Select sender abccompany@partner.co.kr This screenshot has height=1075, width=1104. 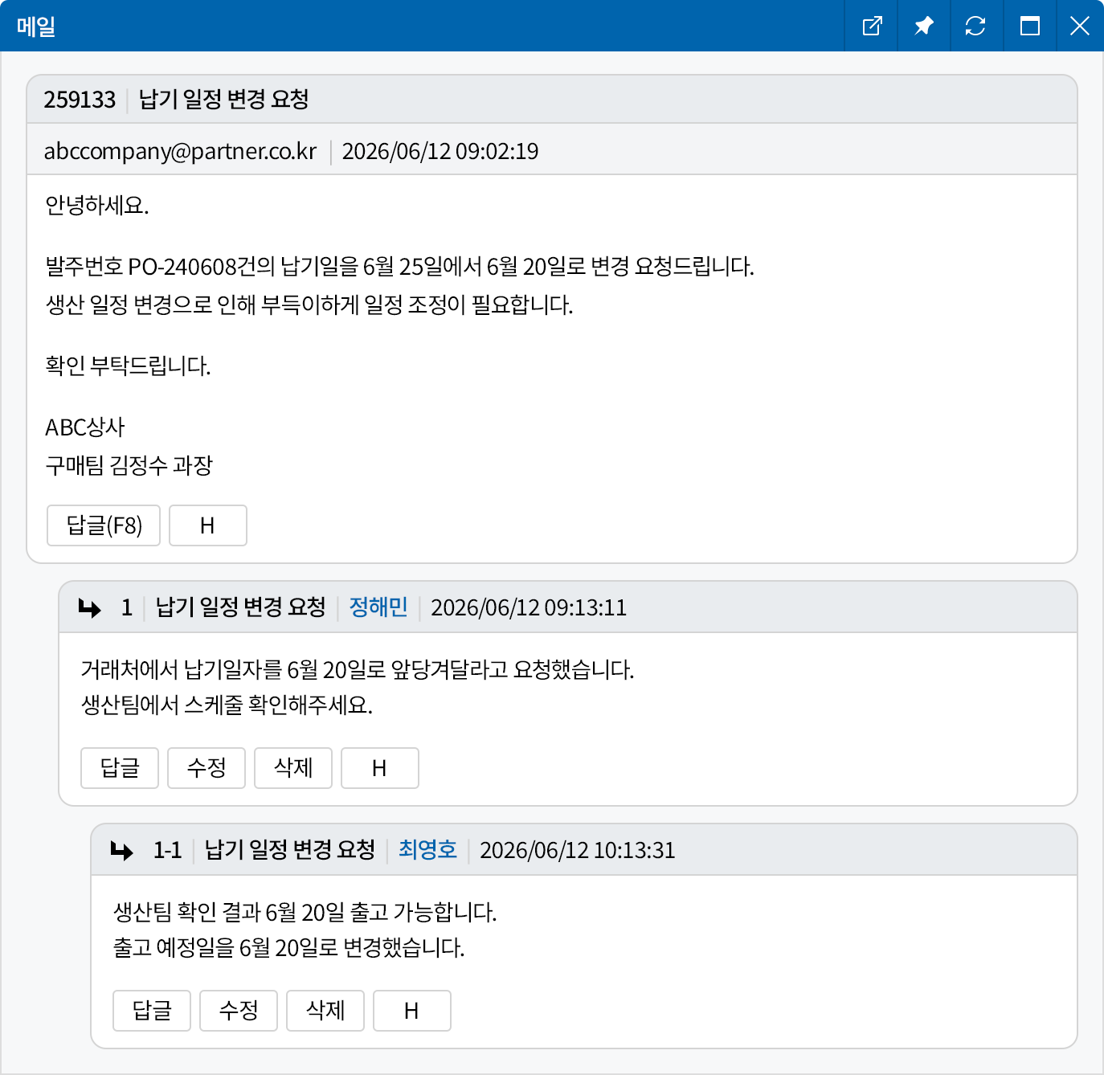(180, 151)
